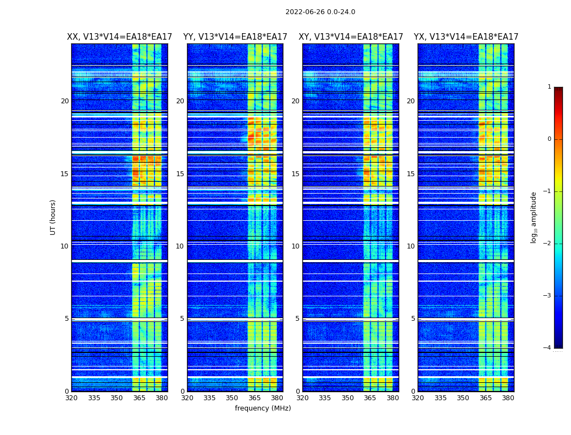571x435 pixels.
Task: Select the XX panel title text
Action: pyautogui.click(x=119, y=37)
